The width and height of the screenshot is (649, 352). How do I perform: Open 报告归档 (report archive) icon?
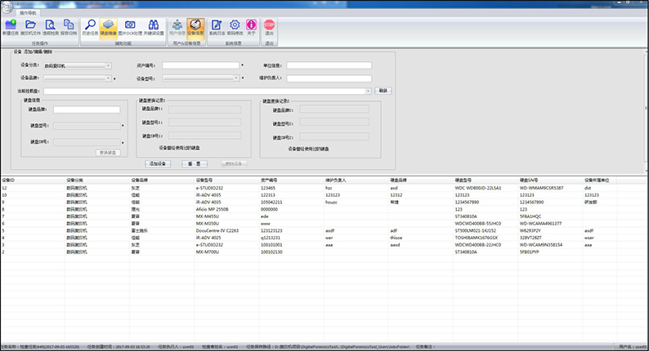point(69,28)
